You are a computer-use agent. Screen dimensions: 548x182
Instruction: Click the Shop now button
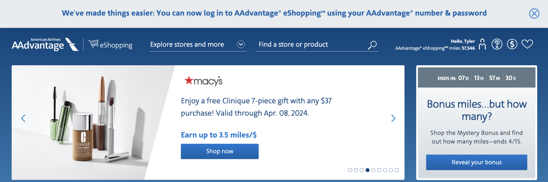tap(220, 151)
